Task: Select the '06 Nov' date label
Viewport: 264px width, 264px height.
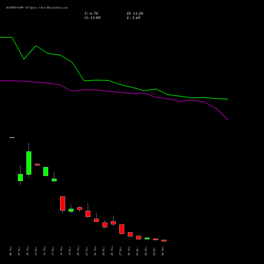Action: coord(11,251)
